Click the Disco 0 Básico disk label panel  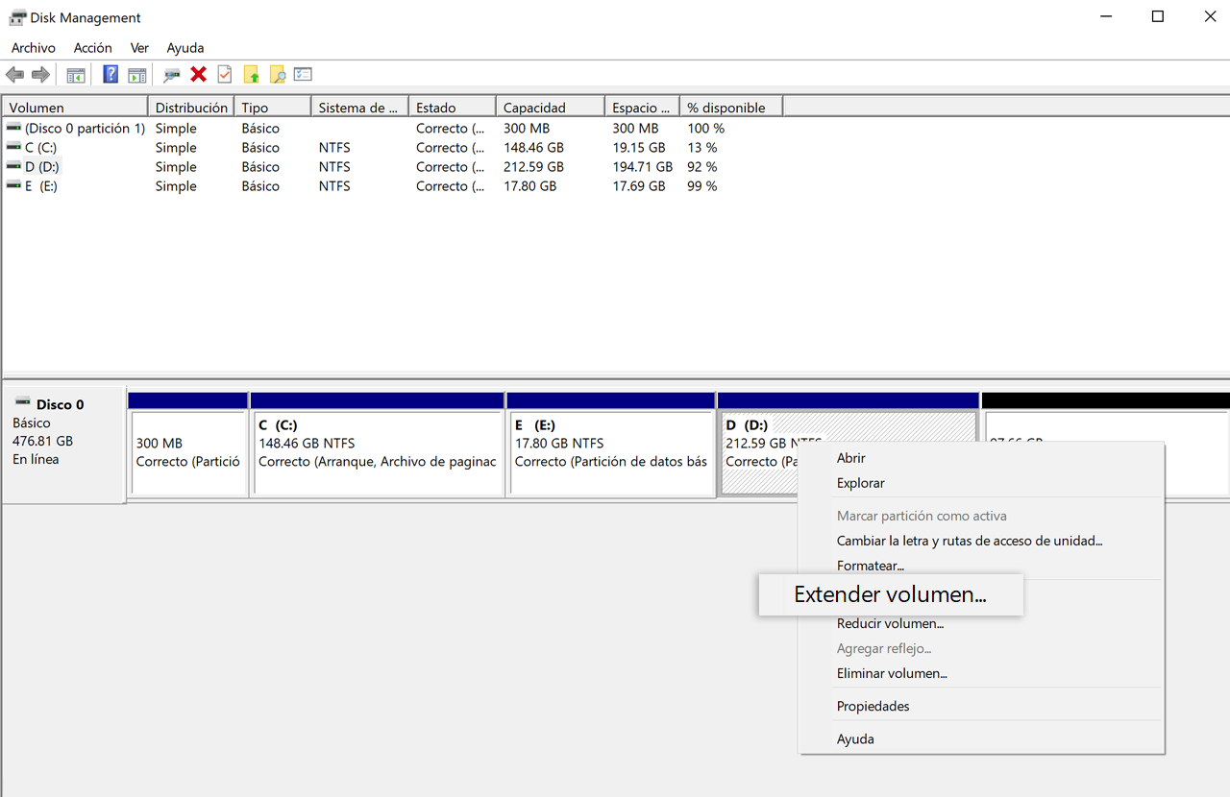pyautogui.click(x=64, y=444)
